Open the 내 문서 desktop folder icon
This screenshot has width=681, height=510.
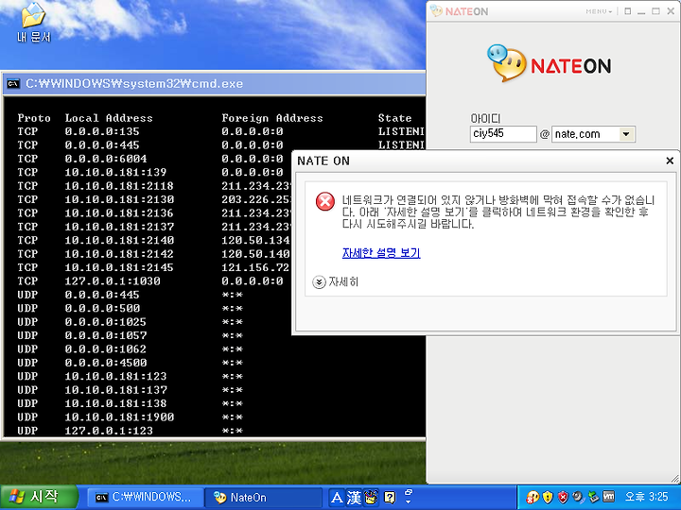pos(33,23)
